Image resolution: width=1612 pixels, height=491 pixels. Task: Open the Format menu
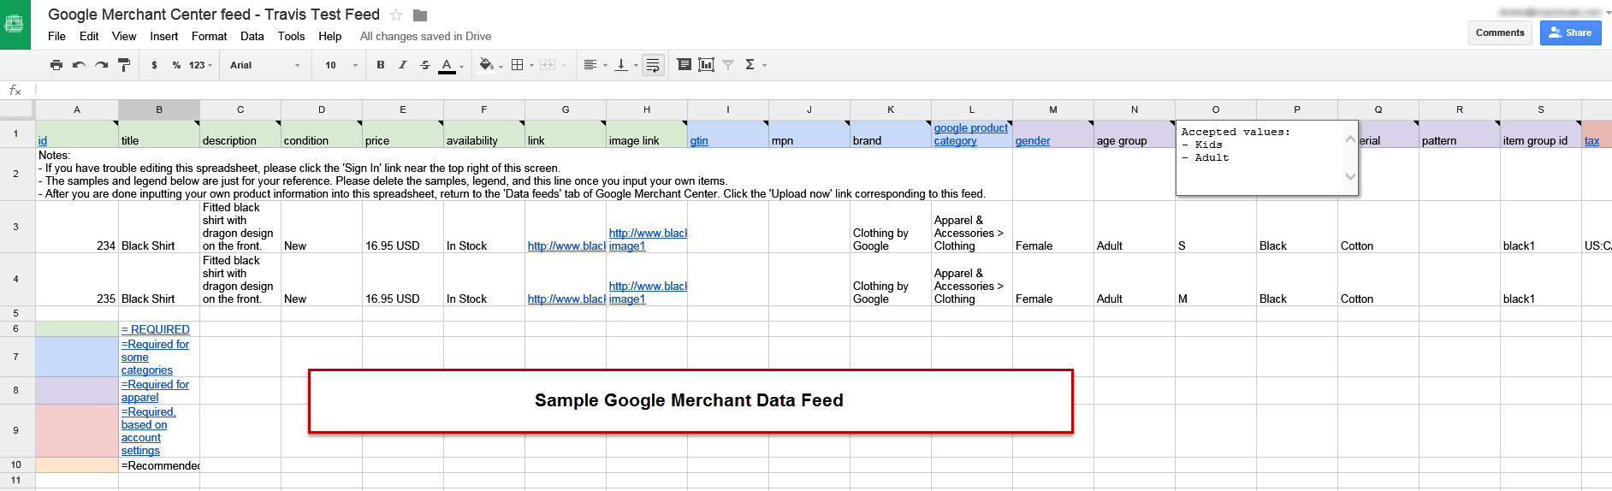(209, 36)
